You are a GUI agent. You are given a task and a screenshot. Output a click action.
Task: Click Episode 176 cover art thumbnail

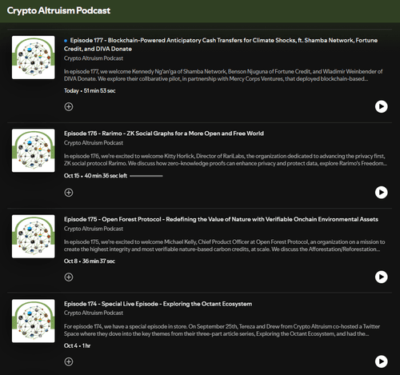[34, 150]
